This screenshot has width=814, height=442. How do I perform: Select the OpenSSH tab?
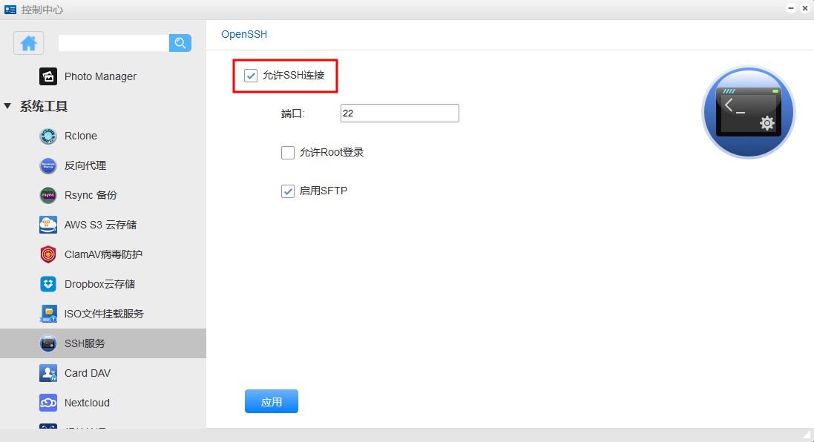(x=244, y=35)
